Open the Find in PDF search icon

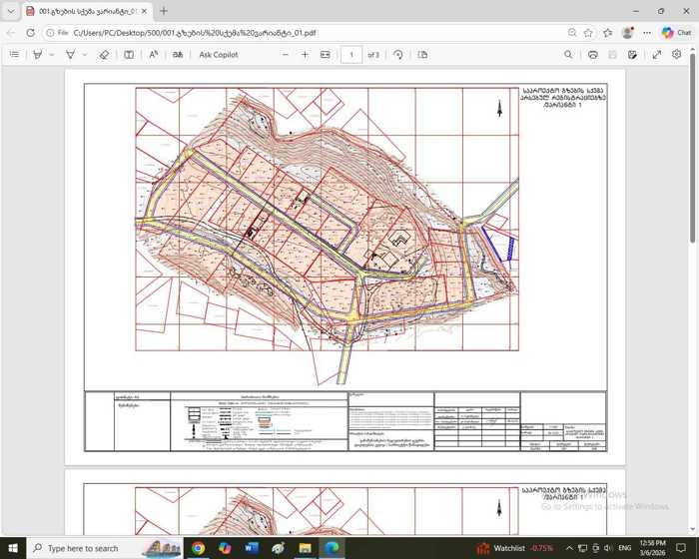click(x=568, y=55)
